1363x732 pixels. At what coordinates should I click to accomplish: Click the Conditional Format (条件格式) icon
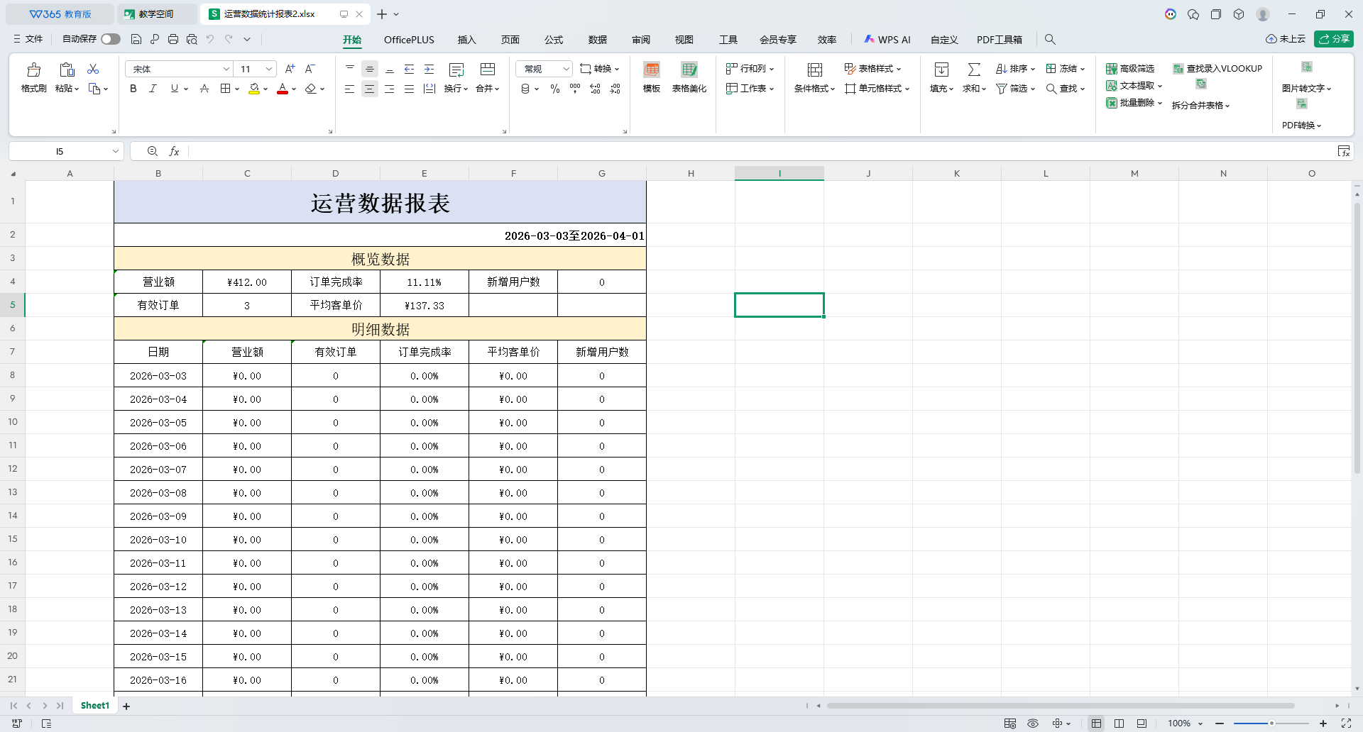pyautogui.click(x=815, y=70)
